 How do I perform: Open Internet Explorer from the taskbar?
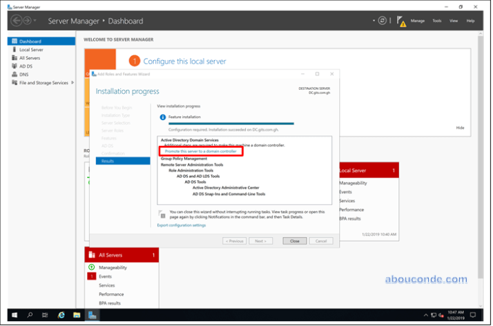[x=61, y=315]
